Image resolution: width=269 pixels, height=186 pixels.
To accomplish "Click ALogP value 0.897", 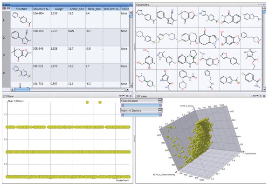I will (54, 84).
